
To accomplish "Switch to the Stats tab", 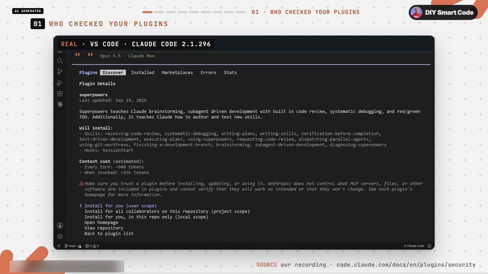I will (x=230, y=72).
